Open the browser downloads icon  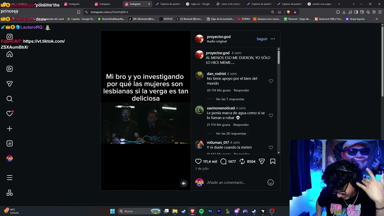pyautogui.click(x=344, y=12)
